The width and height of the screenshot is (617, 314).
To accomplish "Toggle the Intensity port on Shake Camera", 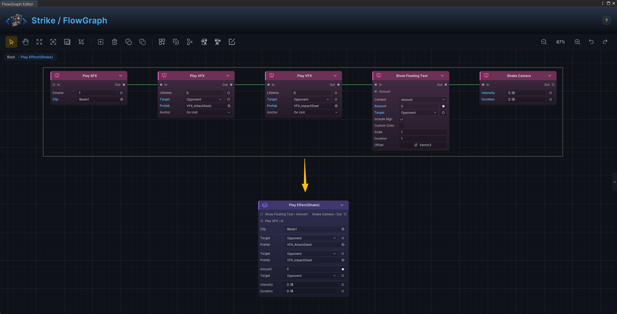I will pos(550,93).
